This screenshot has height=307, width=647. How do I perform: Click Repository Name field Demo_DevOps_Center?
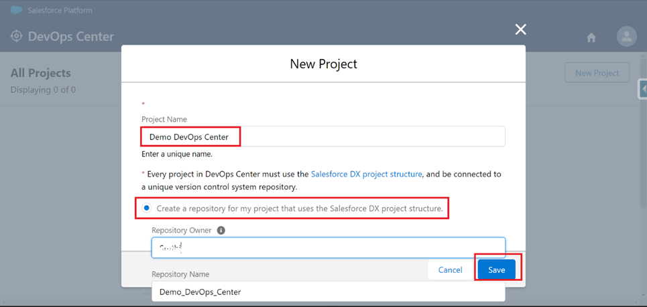pyautogui.click(x=329, y=292)
